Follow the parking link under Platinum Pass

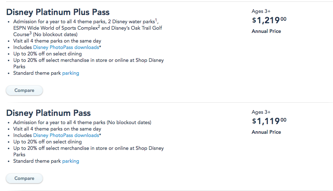(x=71, y=161)
